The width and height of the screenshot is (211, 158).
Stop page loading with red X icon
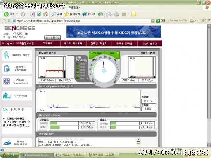[32, 14]
